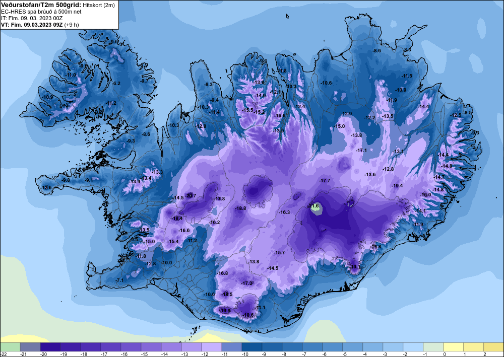Click the dark blue -10 legend swatch

pos(252,347)
